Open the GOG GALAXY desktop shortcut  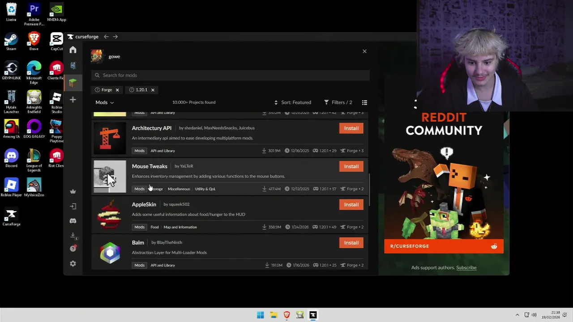34,129
